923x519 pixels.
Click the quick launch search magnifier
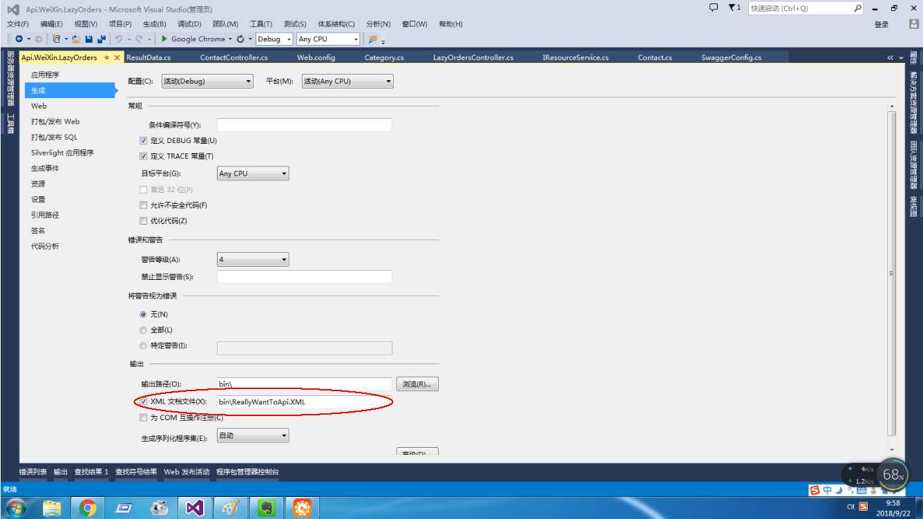(858, 8)
